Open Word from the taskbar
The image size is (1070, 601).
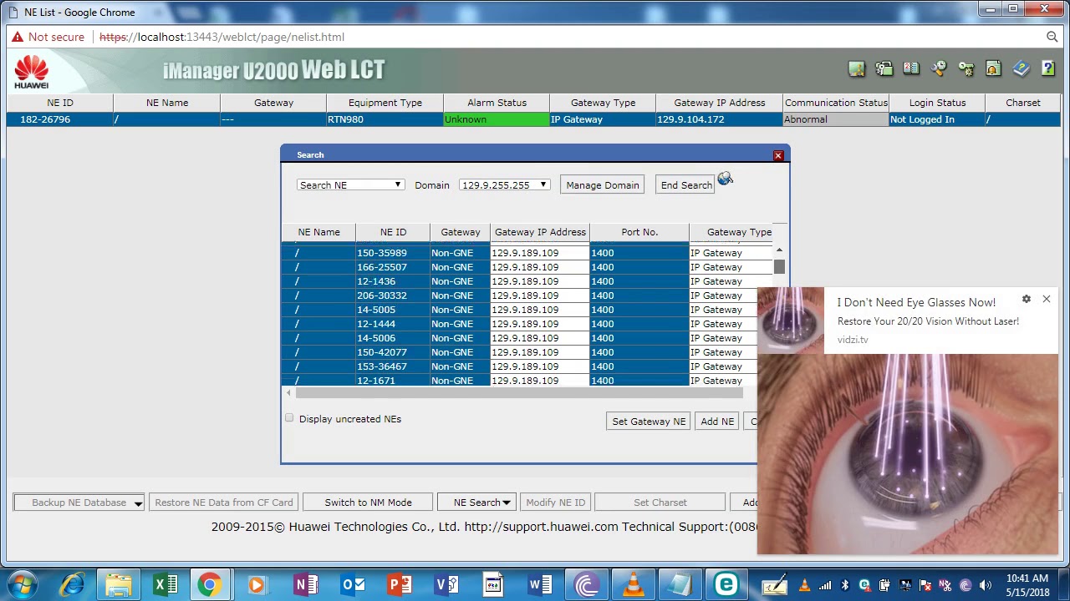click(540, 584)
